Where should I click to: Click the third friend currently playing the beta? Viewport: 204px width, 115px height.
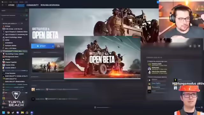coord(157,72)
